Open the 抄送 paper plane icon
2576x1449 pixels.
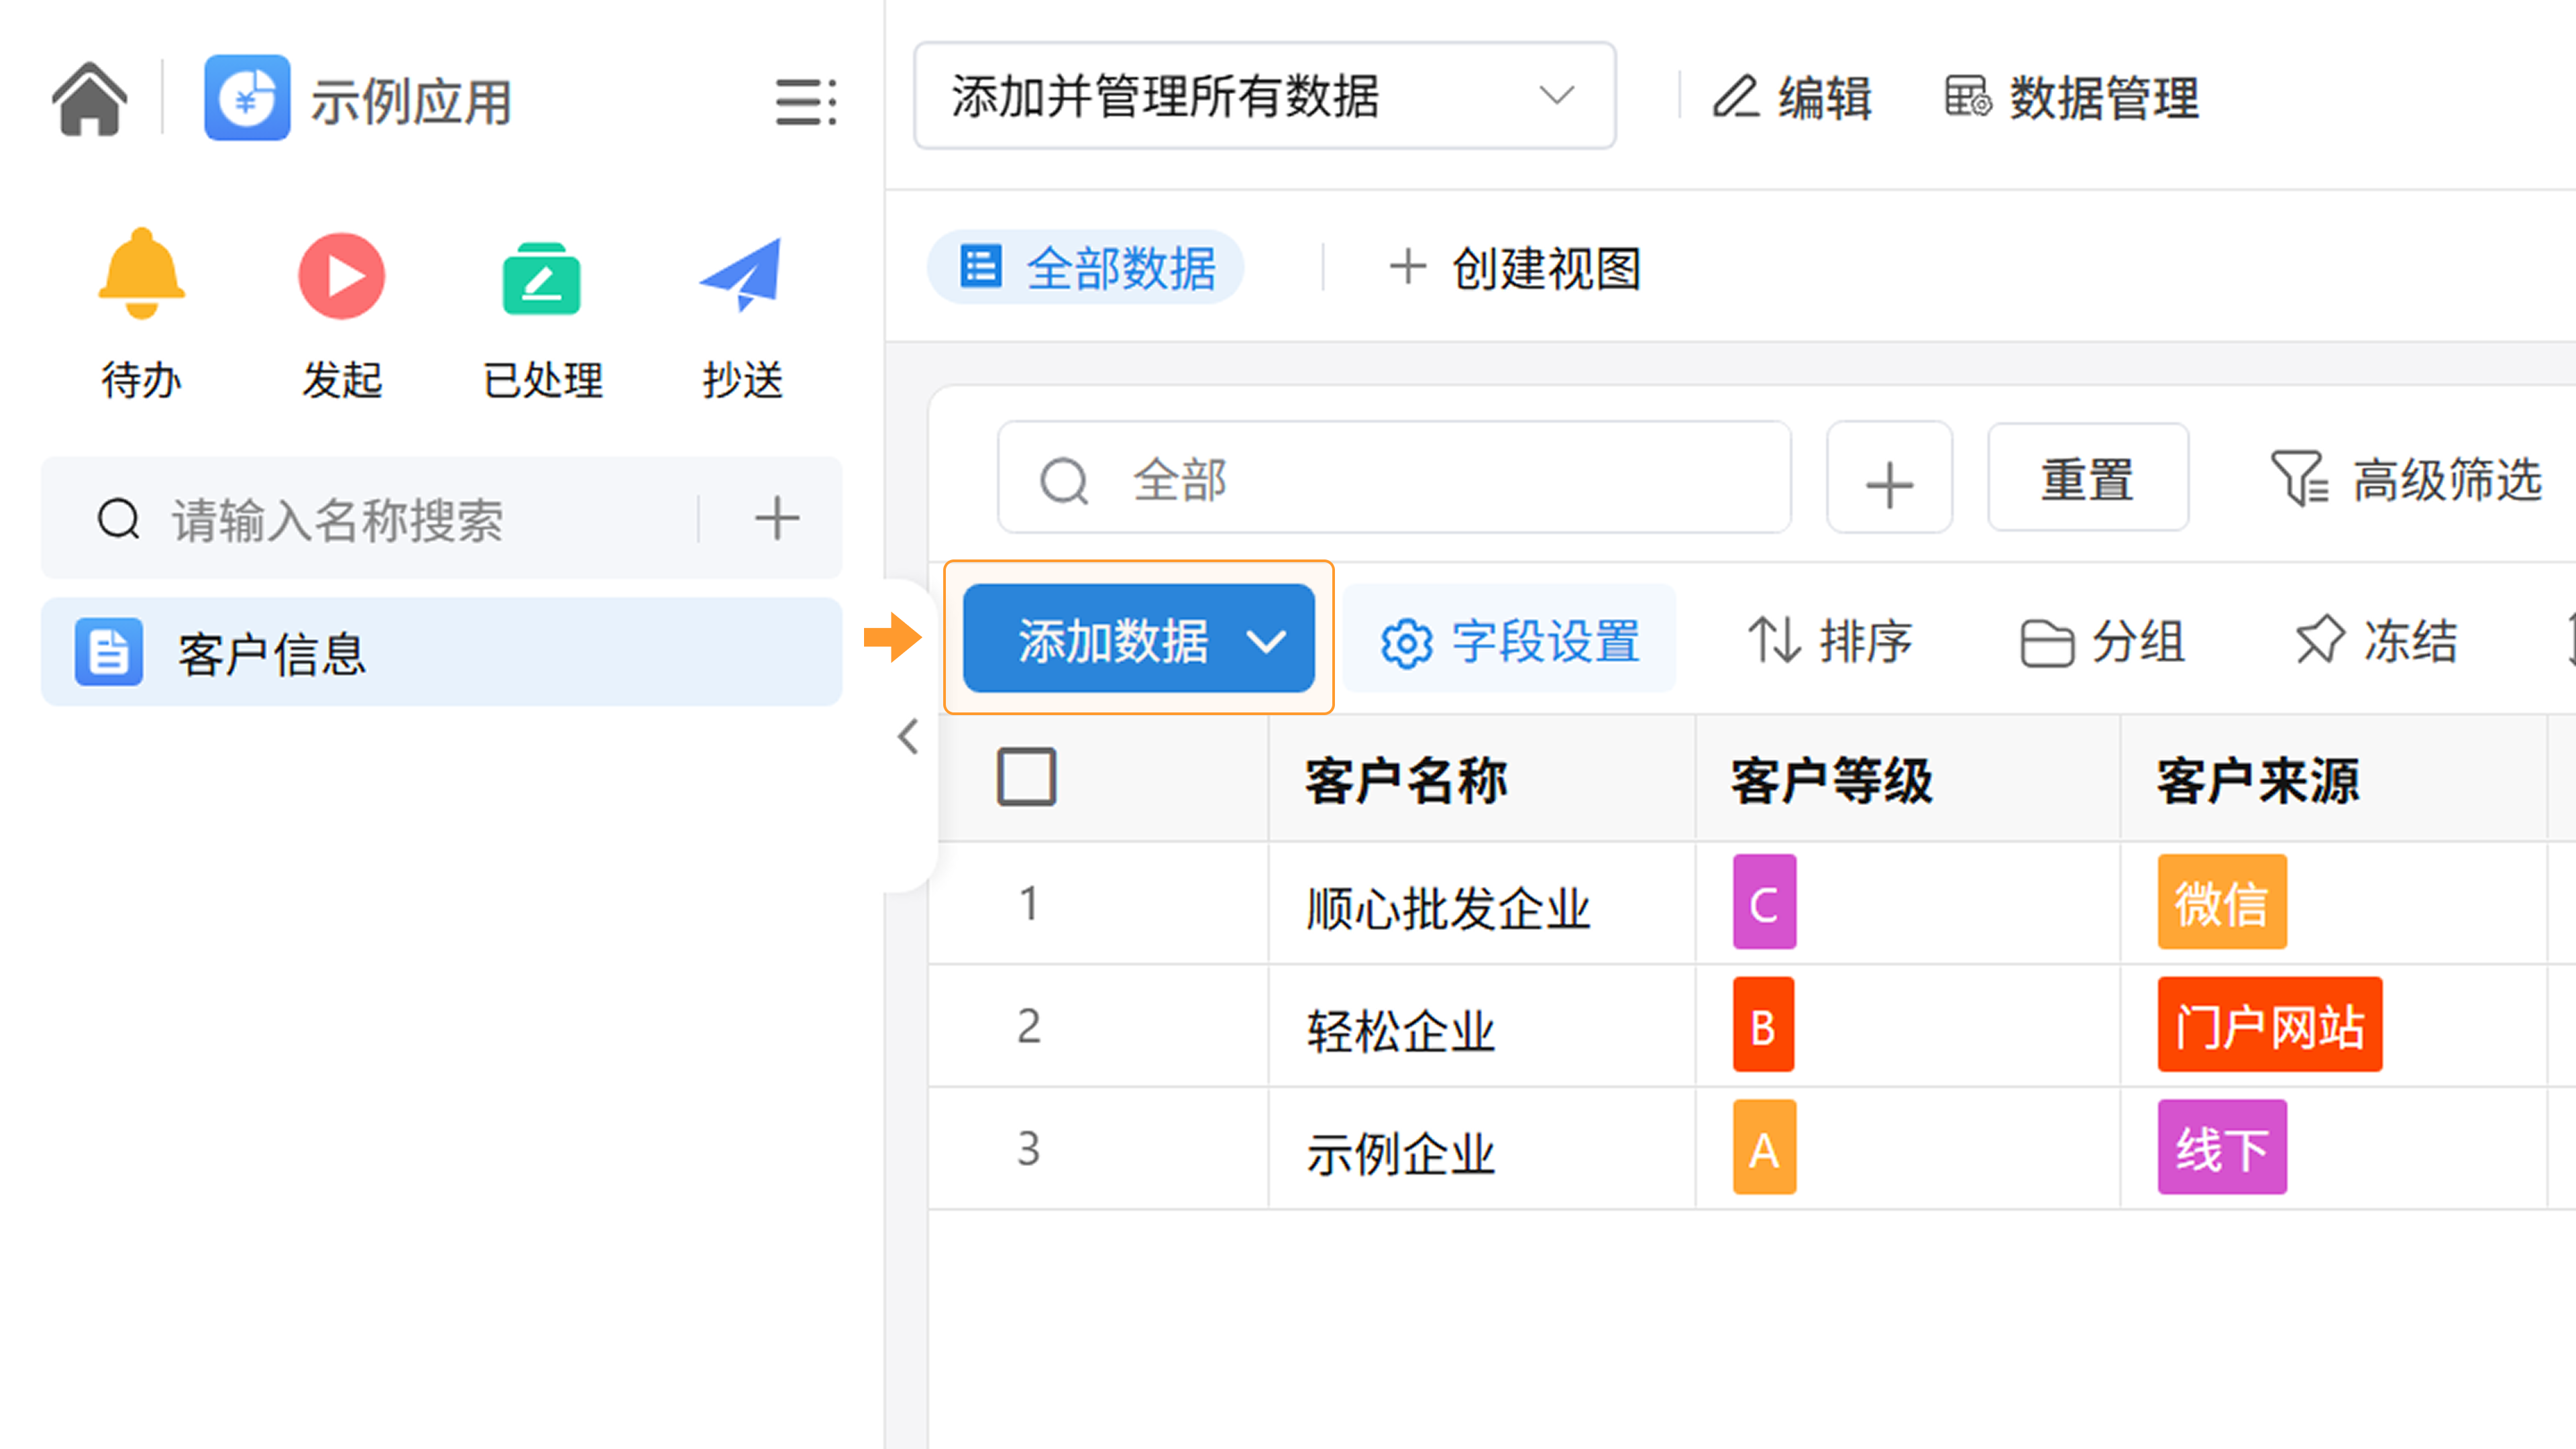[x=741, y=275]
